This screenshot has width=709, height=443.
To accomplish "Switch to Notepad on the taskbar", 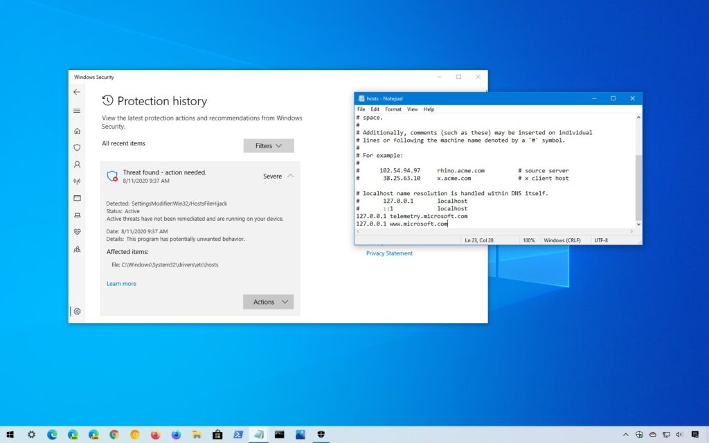I will [x=259, y=435].
